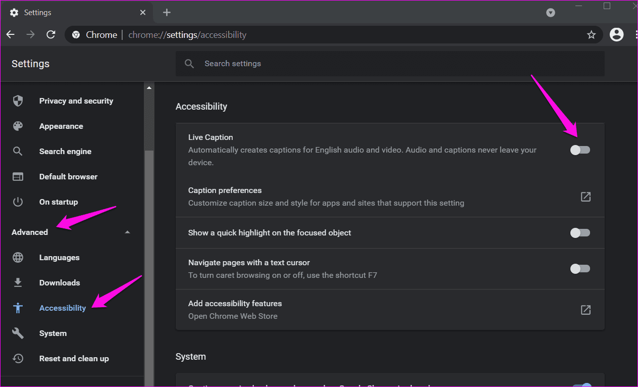This screenshot has width=638, height=387.
Task: Click the Chrome site info icon in the address bar
Action: click(76, 35)
